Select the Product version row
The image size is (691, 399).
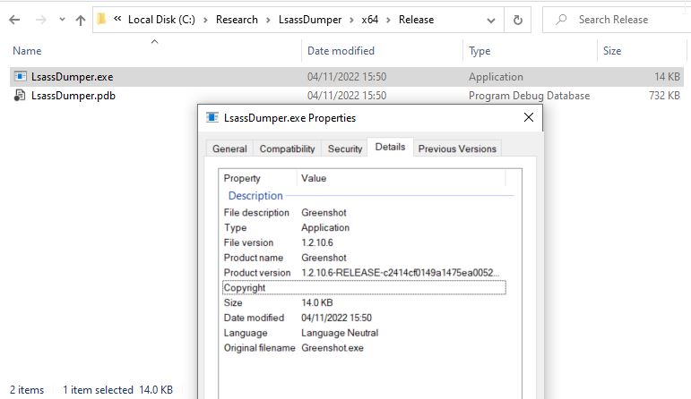tap(364, 272)
